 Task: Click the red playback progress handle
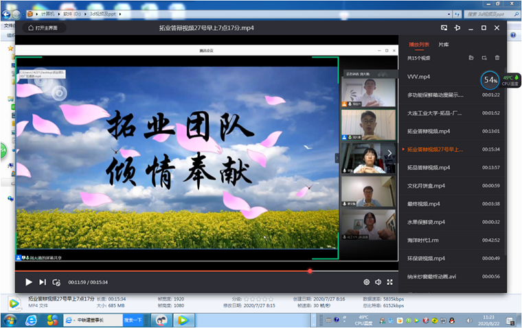click(x=310, y=271)
